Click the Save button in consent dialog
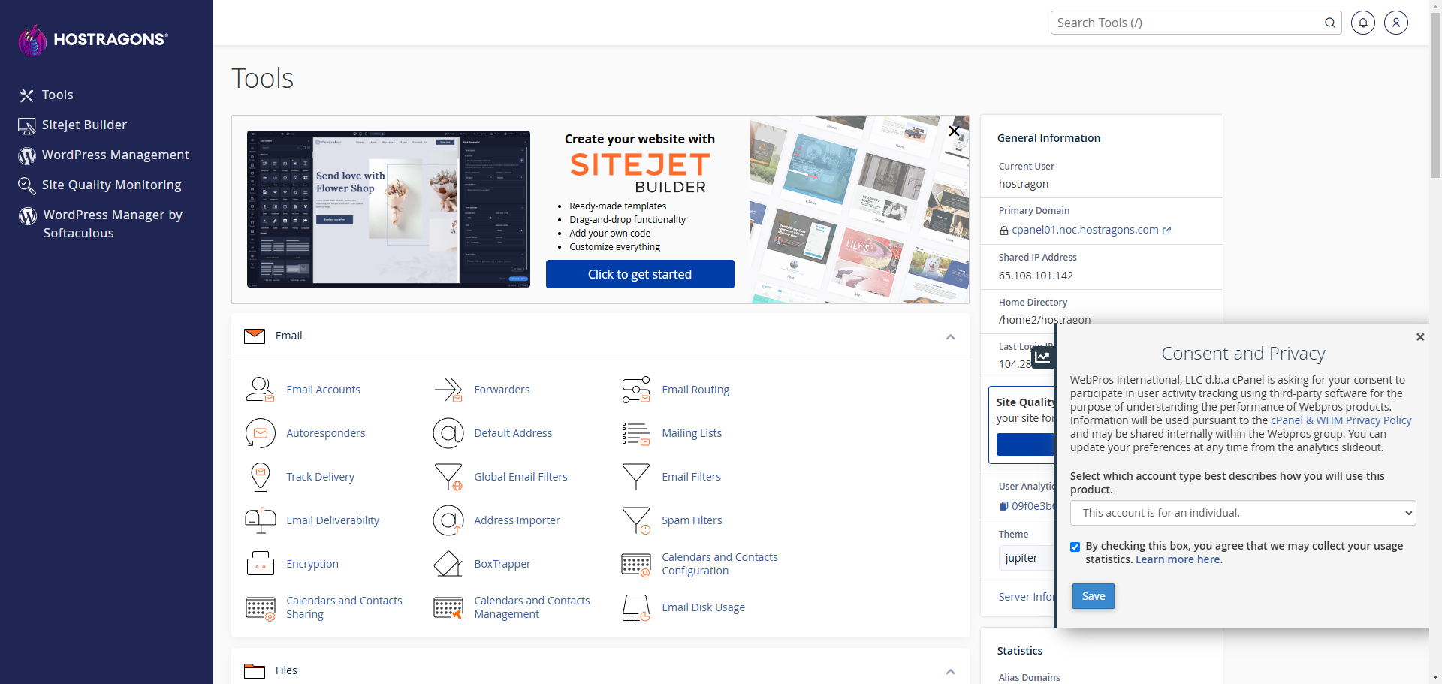Screen dimensions: 1442x684 tap(1093, 596)
